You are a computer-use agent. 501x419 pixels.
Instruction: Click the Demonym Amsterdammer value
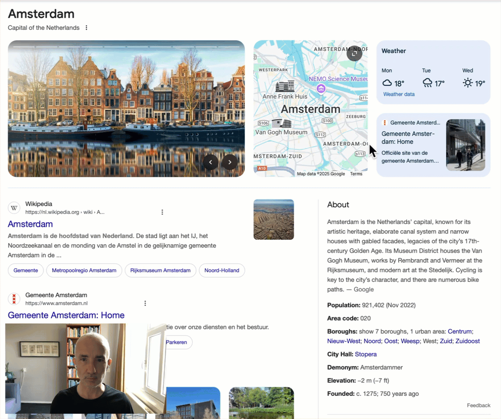(381, 367)
